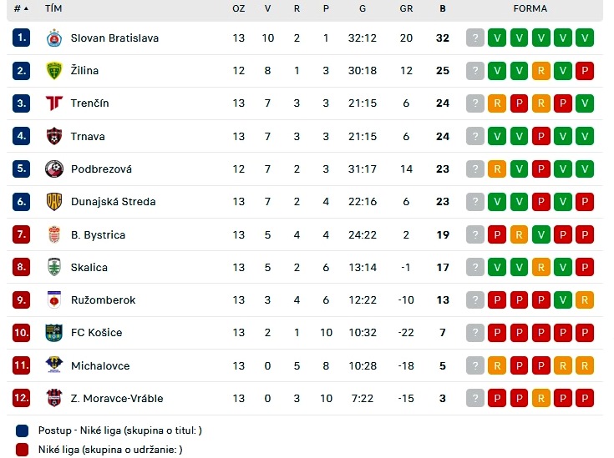Click Slovan Bratislava's grey upcoming match box
The image size is (614, 458).
click(475, 38)
